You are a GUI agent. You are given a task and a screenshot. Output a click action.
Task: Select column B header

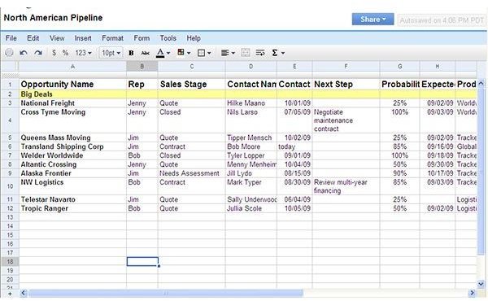tap(142, 66)
